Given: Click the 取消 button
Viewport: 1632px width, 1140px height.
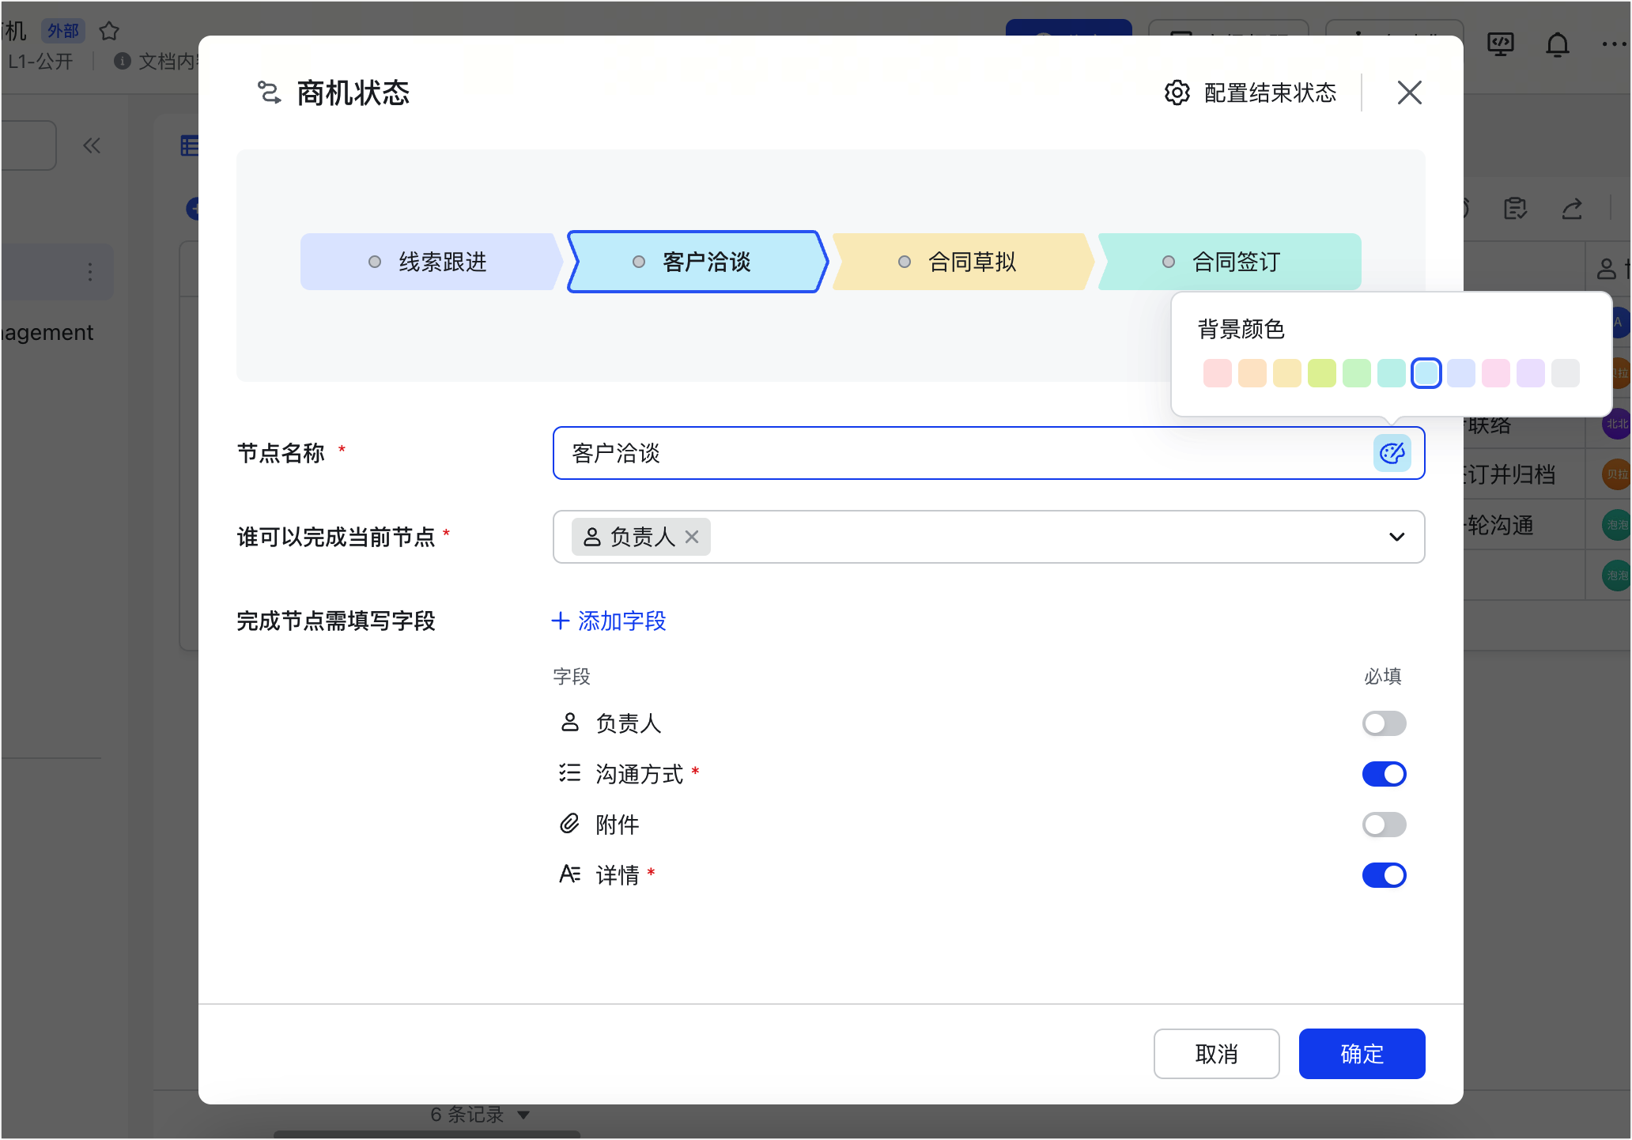Looking at the screenshot, I should pos(1216,1054).
